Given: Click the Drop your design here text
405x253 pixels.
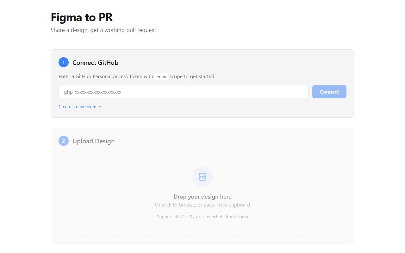Looking at the screenshot, I should click(x=202, y=196).
